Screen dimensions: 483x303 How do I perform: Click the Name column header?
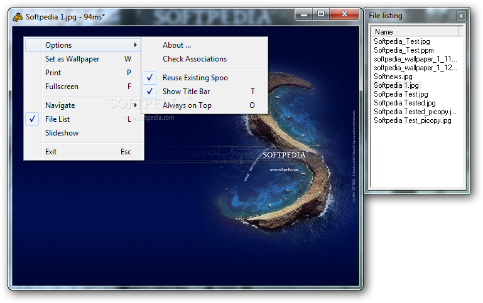pos(415,32)
